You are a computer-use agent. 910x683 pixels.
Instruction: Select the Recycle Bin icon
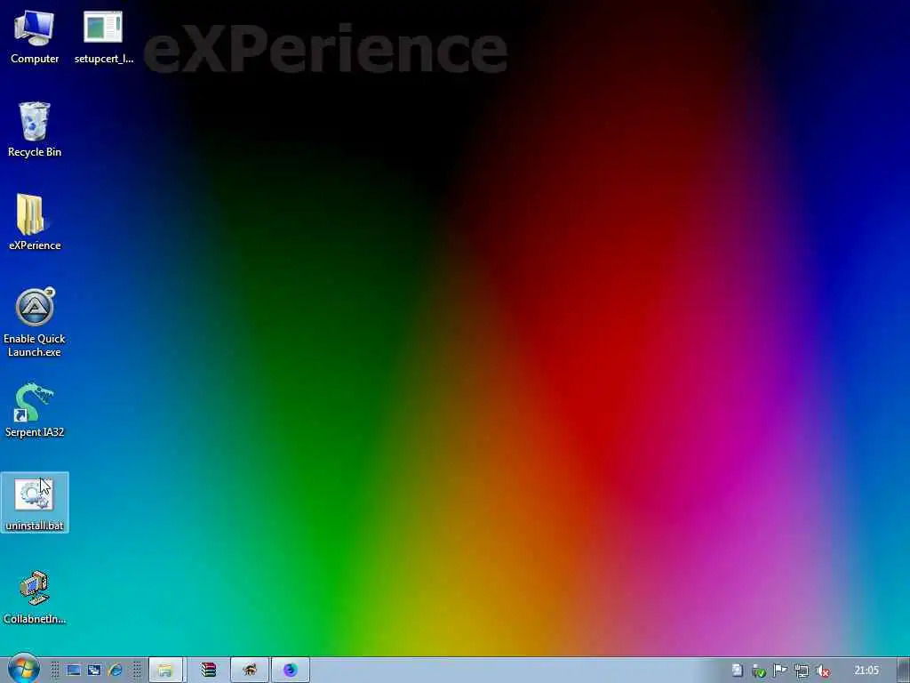(x=35, y=130)
